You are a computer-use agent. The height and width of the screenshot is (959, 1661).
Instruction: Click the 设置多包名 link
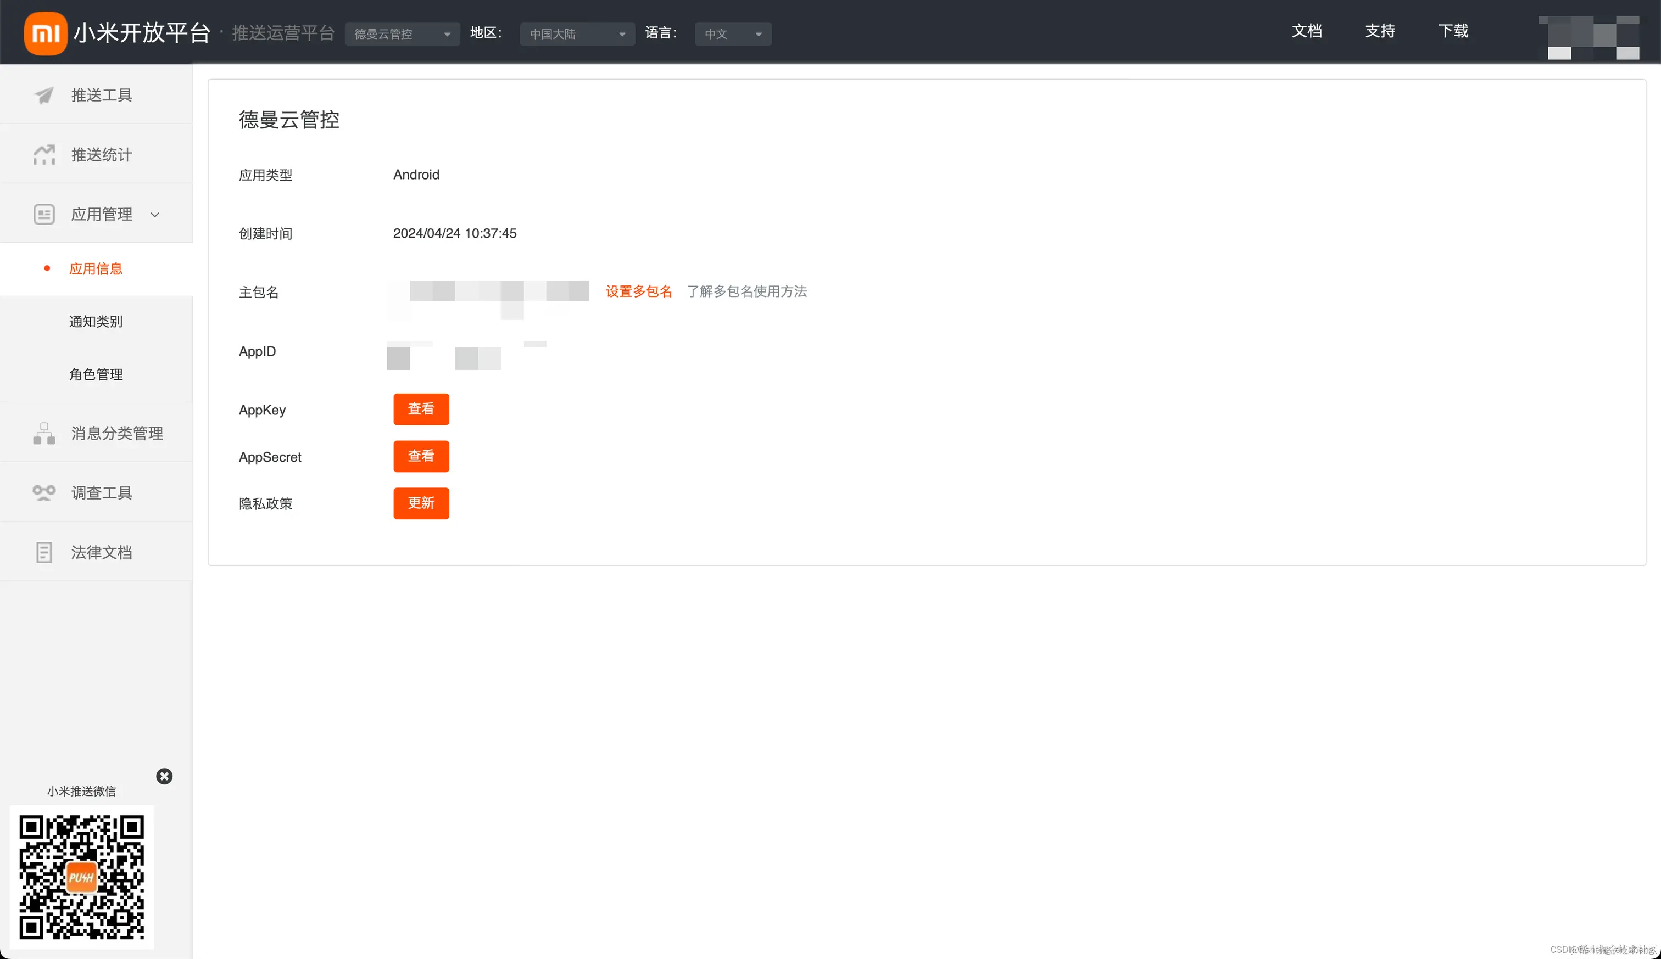click(638, 291)
